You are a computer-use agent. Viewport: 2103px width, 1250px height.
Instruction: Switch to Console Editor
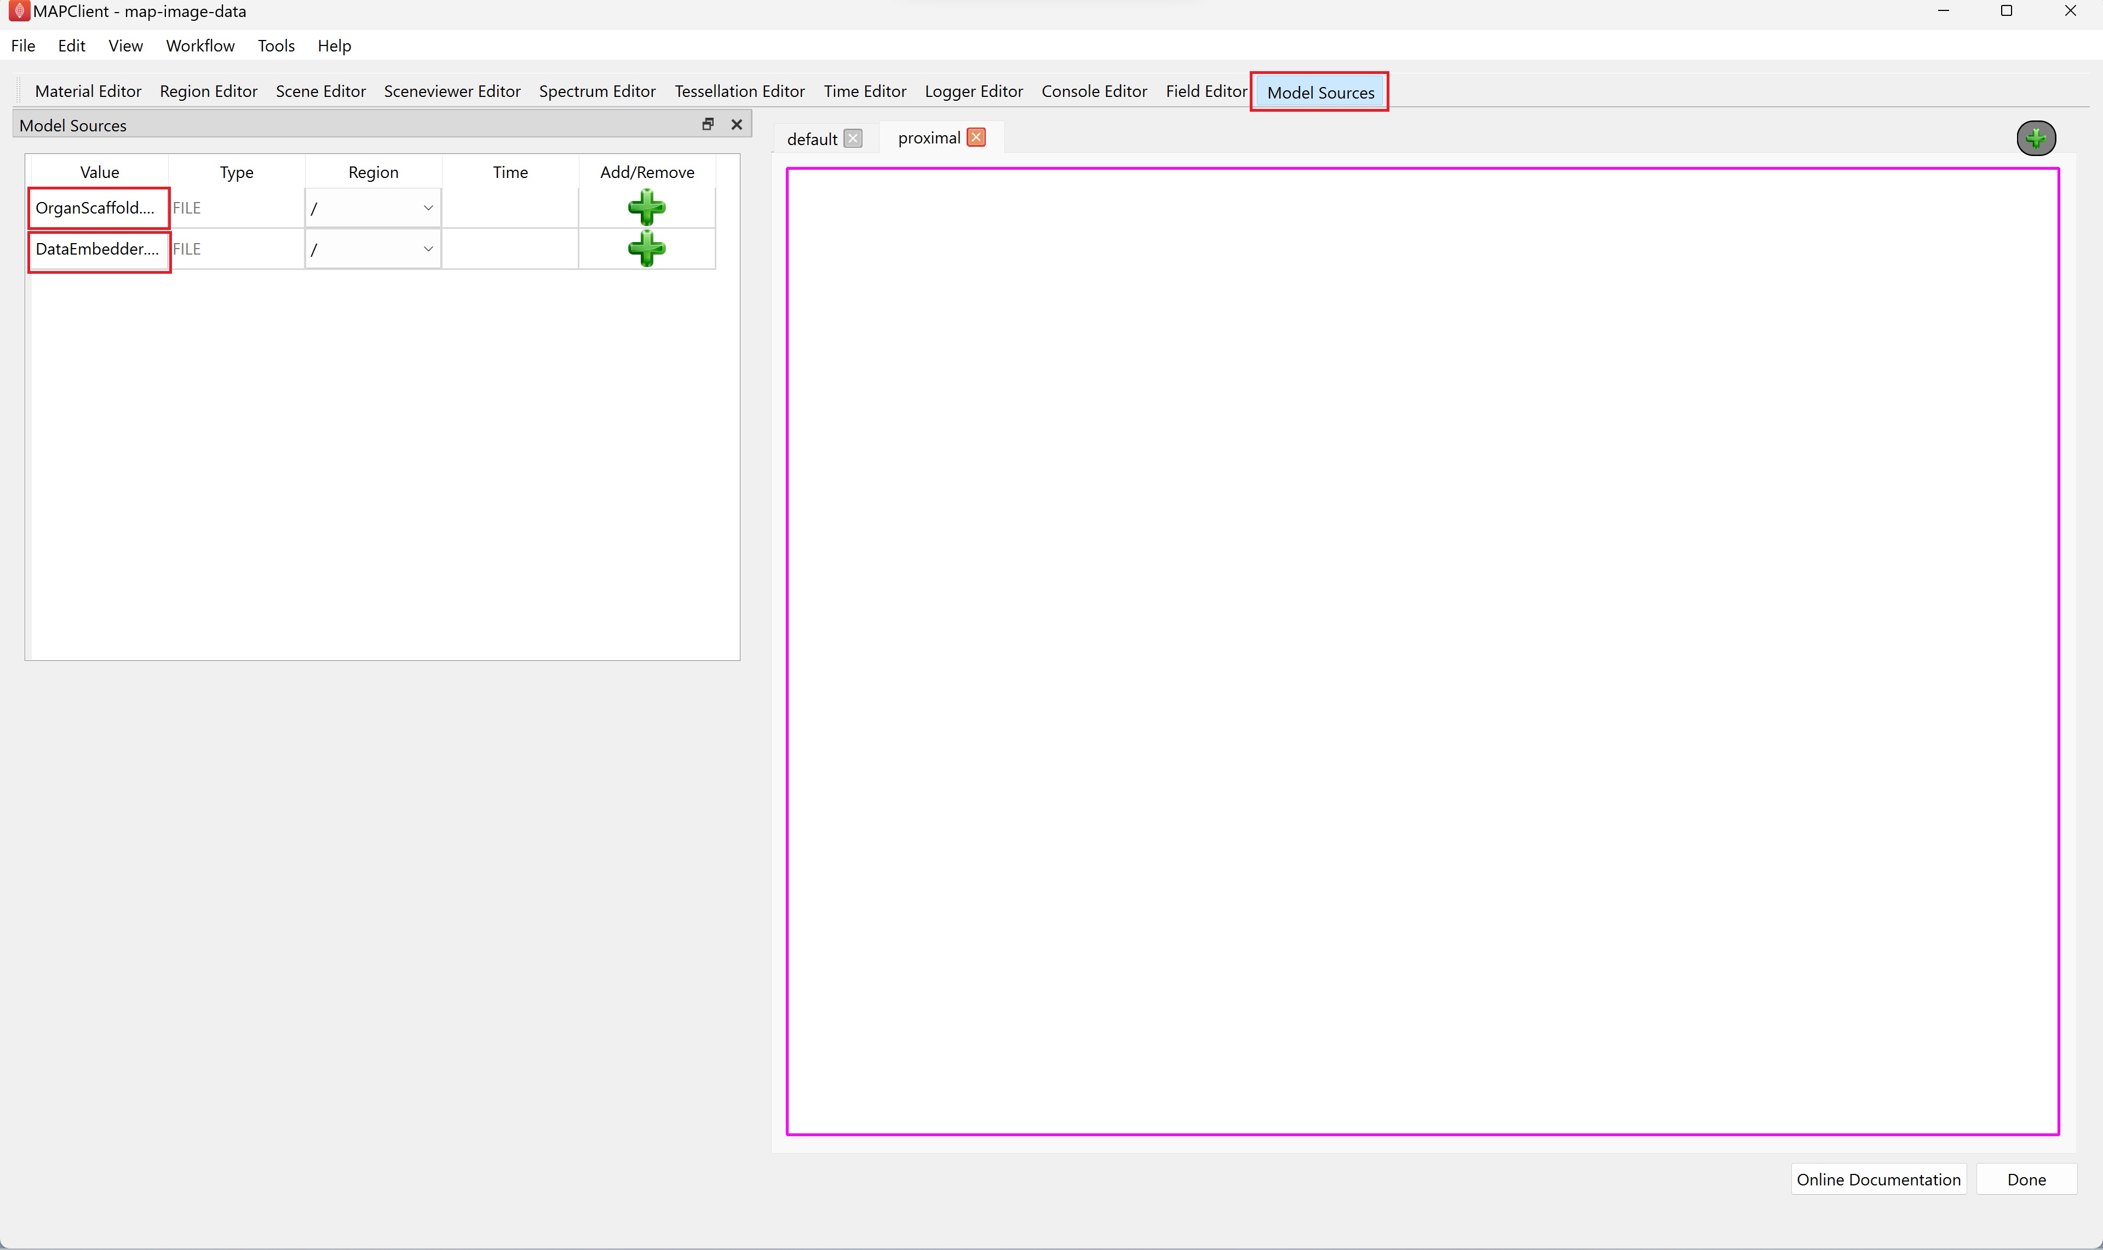click(x=1094, y=91)
